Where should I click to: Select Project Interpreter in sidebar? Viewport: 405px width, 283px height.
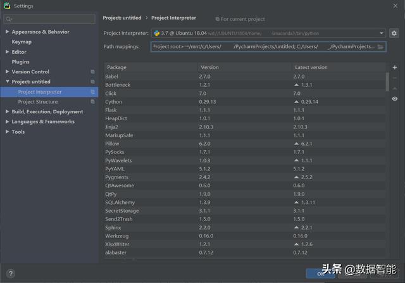(x=49, y=92)
